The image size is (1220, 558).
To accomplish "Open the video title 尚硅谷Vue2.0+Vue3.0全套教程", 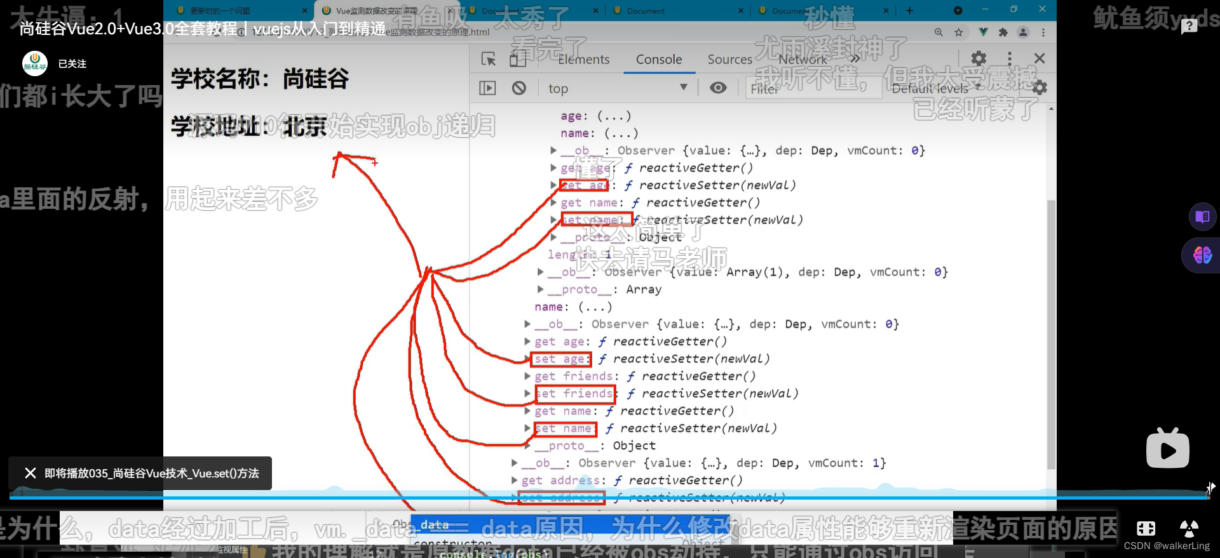I will click(x=202, y=29).
